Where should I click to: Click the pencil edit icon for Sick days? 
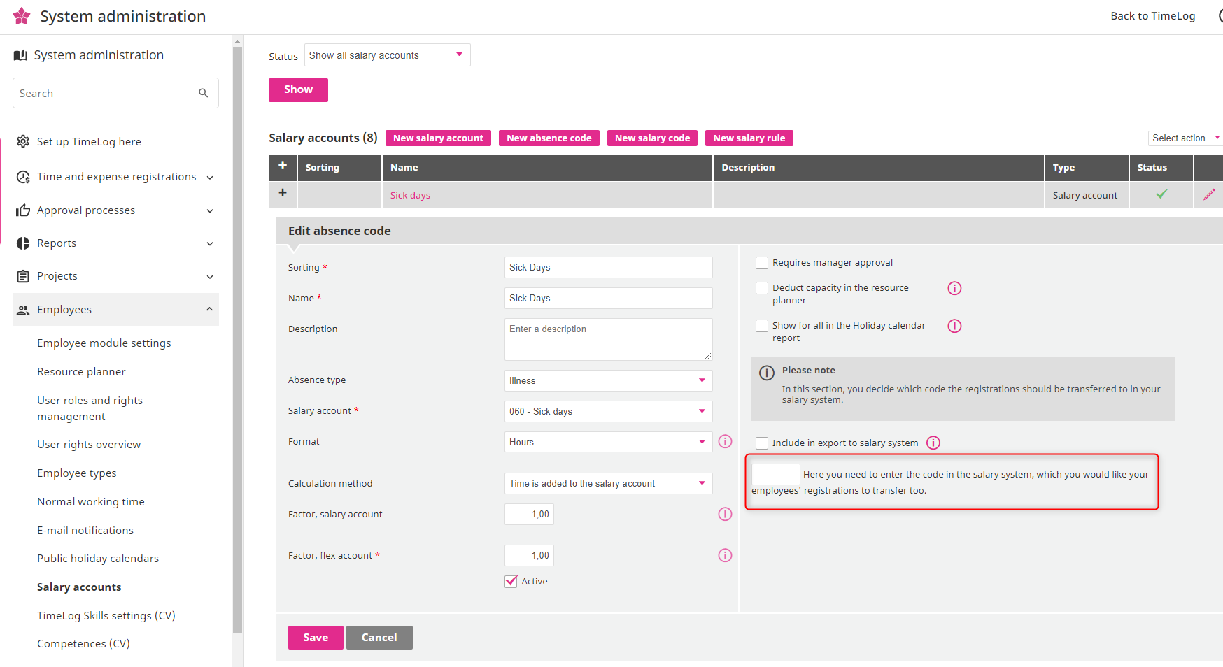click(1208, 195)
